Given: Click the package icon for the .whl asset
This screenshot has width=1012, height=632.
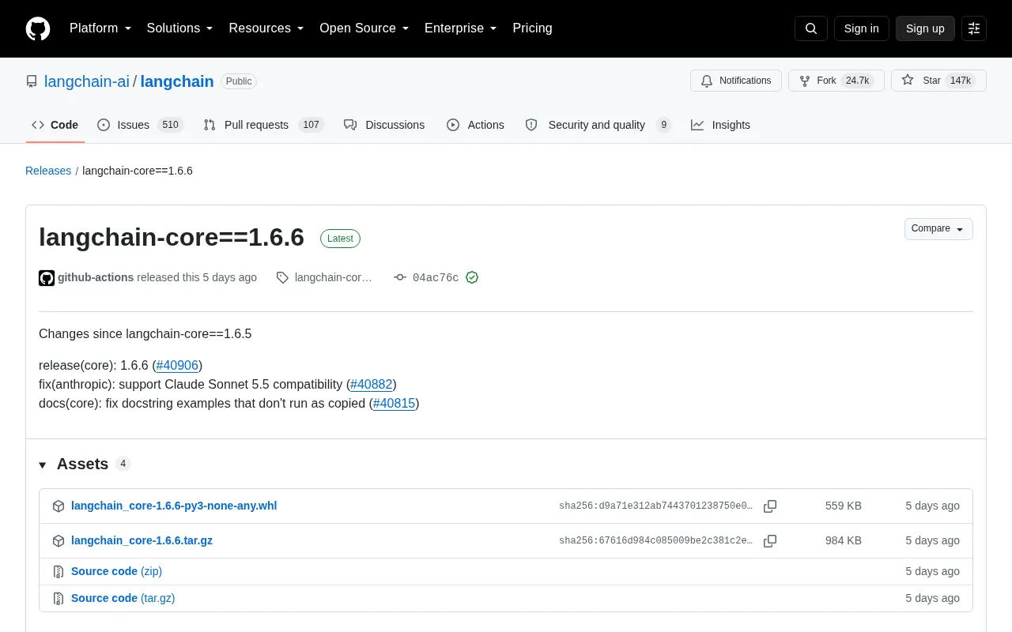Looking at the screenshot, I should tap(58, 506).
